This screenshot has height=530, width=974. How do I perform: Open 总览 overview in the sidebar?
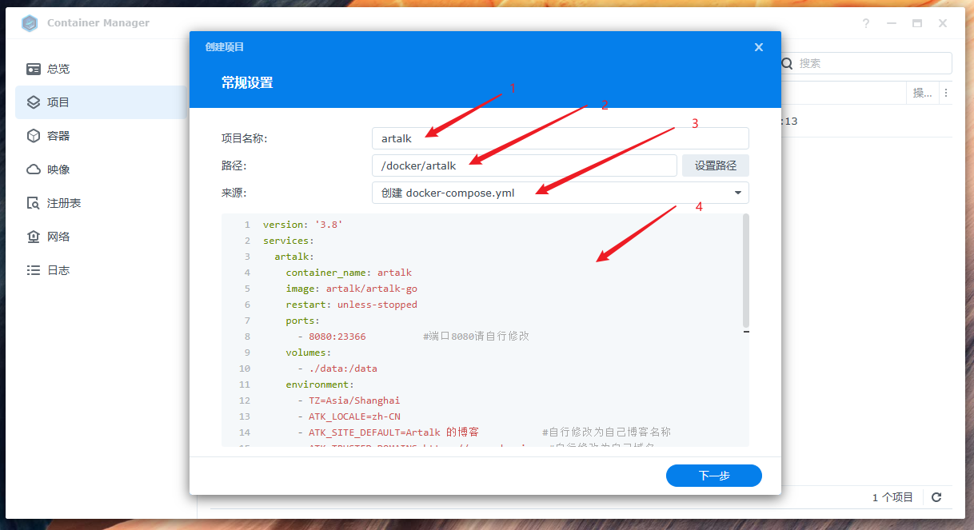pyautogui.click(x=101, y=69)
